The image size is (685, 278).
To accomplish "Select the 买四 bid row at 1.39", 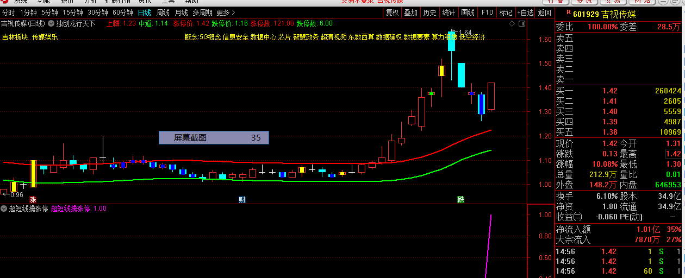I will coord(619,122).
